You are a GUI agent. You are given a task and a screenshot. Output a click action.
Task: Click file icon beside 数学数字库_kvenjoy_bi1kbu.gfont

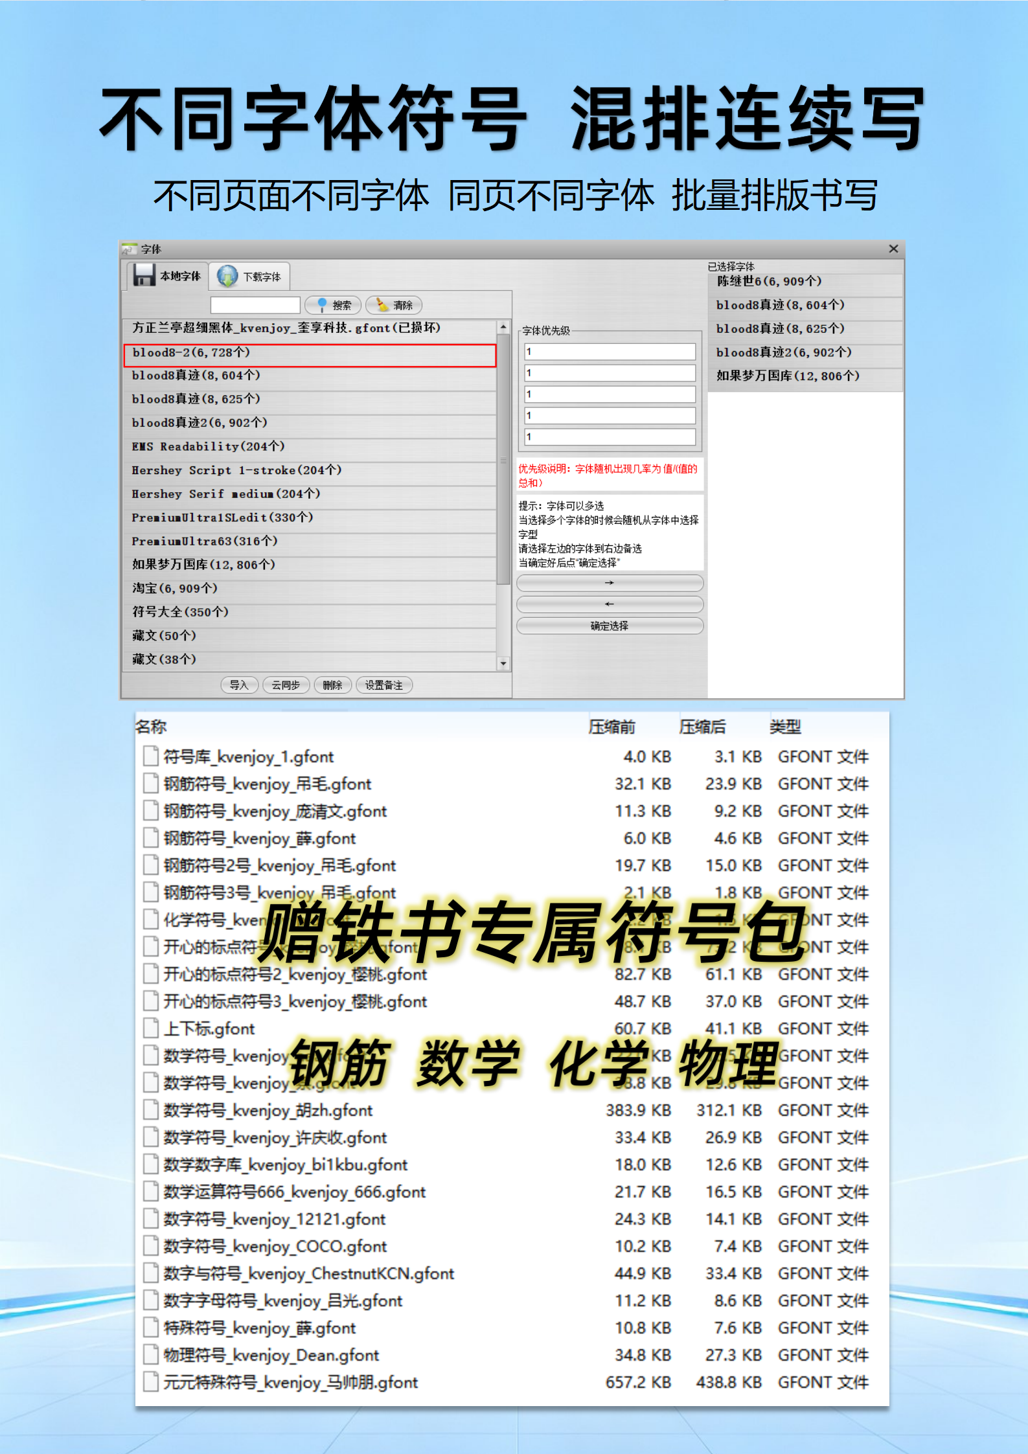click(x=151, y=1164)
